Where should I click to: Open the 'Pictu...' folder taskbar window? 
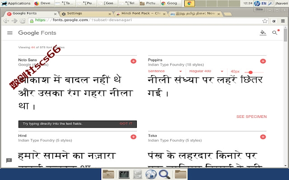[x=149, y=3]
